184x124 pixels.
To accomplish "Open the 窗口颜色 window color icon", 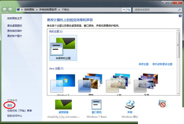I will click(96, 104).
